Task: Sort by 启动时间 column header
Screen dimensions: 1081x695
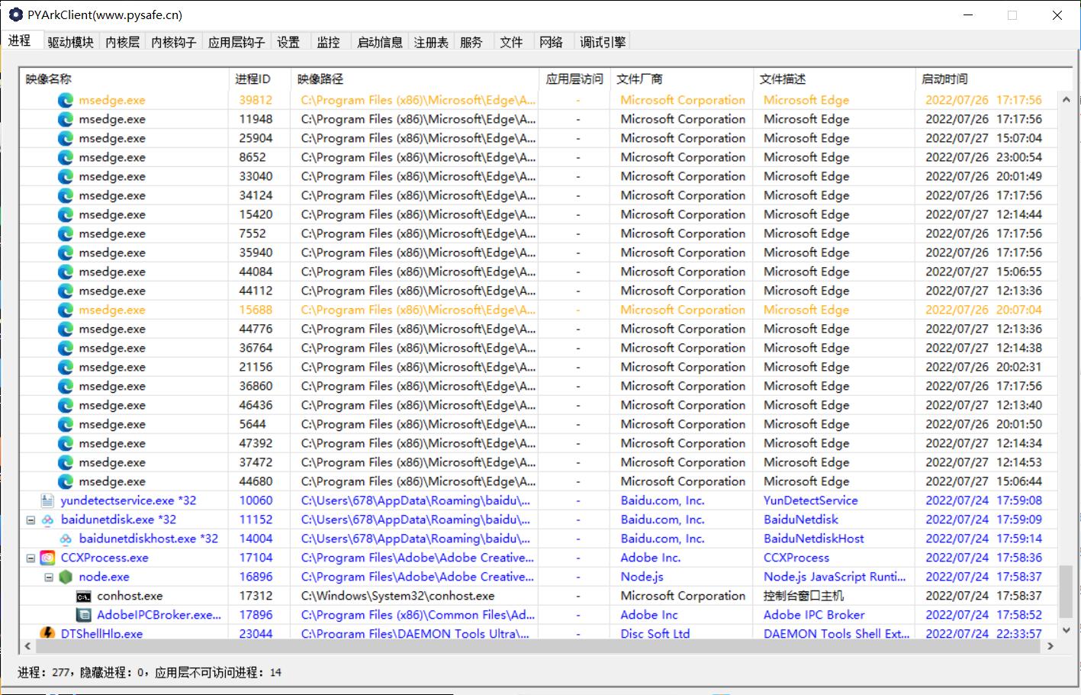Action: tap(987, 79)
